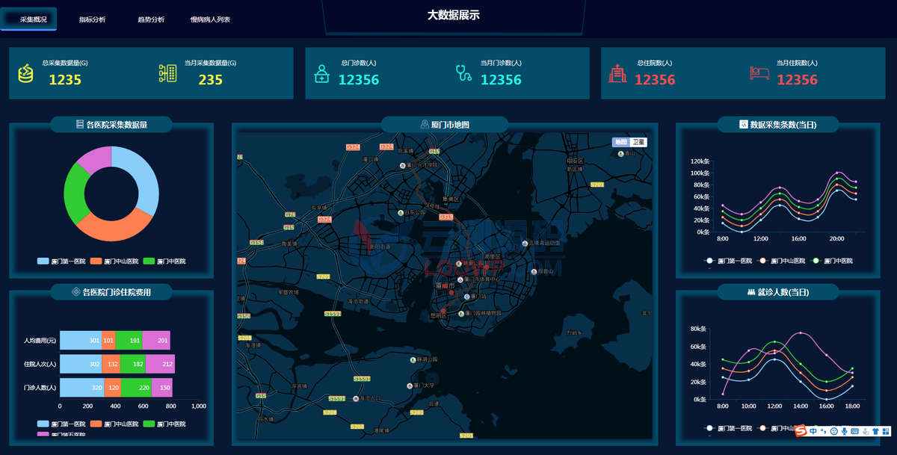The image size is (897, 455).
Task: Click the orange 132 segment in 住院人次 bar
Action: tap(111, 364)
